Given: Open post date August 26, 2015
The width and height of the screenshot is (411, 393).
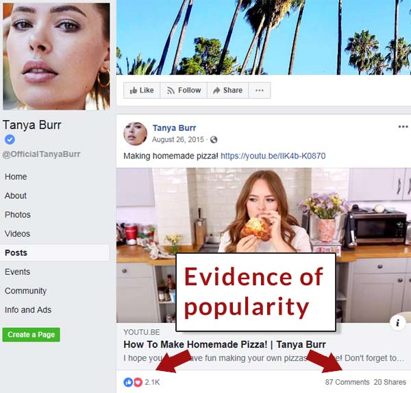Looking at the screenshot, I should tap(177, 139).
